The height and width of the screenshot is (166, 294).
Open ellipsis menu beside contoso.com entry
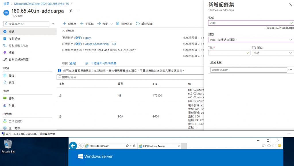tap(290, 70)
